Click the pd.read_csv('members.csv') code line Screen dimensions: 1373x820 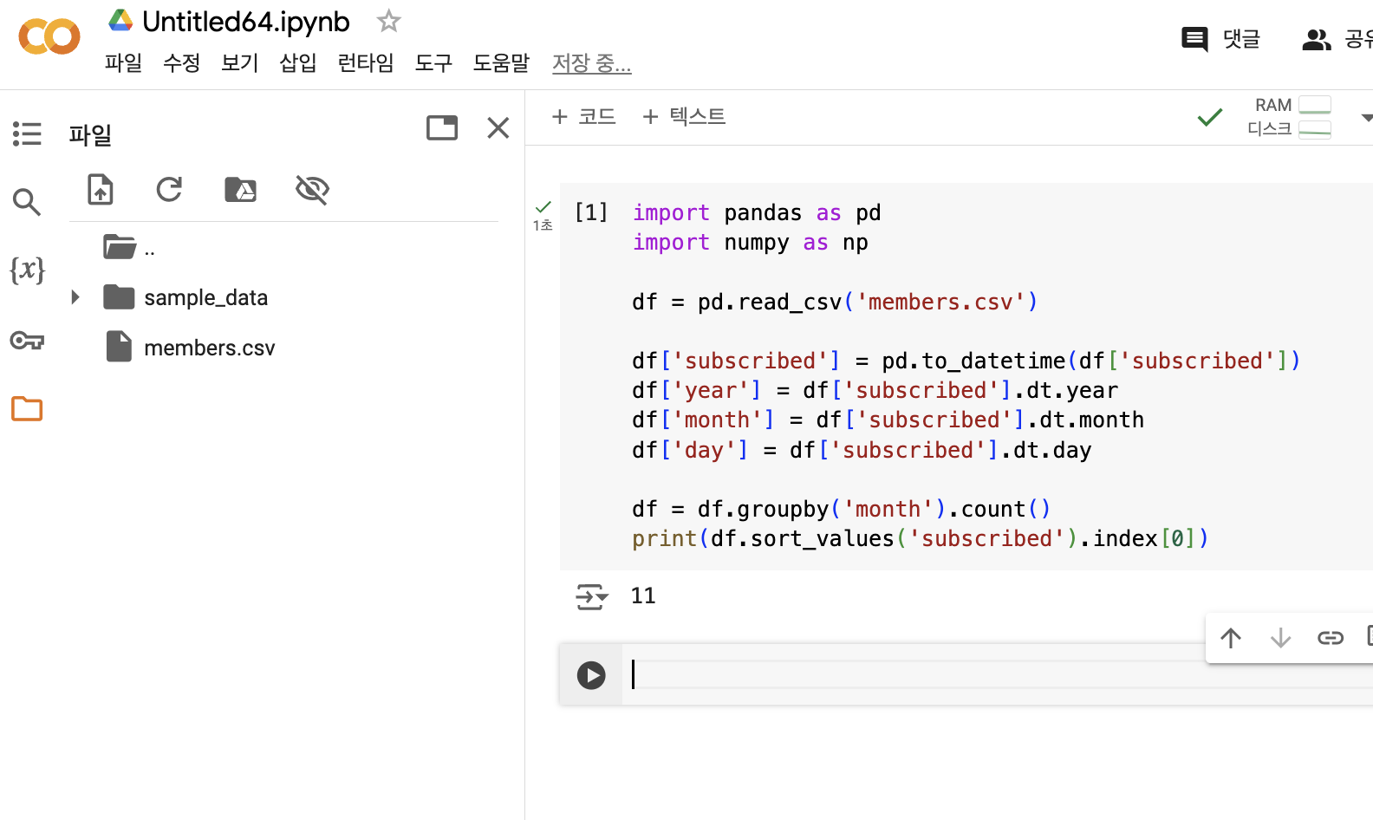tap(835, 302)
